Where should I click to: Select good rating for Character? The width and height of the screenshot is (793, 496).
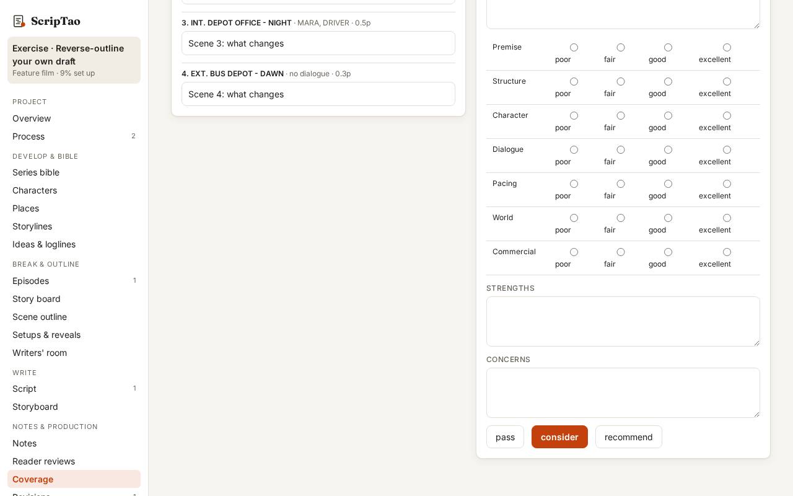pyautogui.click(x=668, y=116)
